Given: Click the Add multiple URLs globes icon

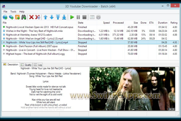Looking at the screenshot, I should (x=11, y=17).
